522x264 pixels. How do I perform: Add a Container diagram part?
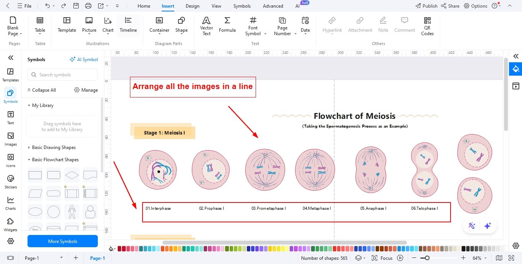point(159,25)
